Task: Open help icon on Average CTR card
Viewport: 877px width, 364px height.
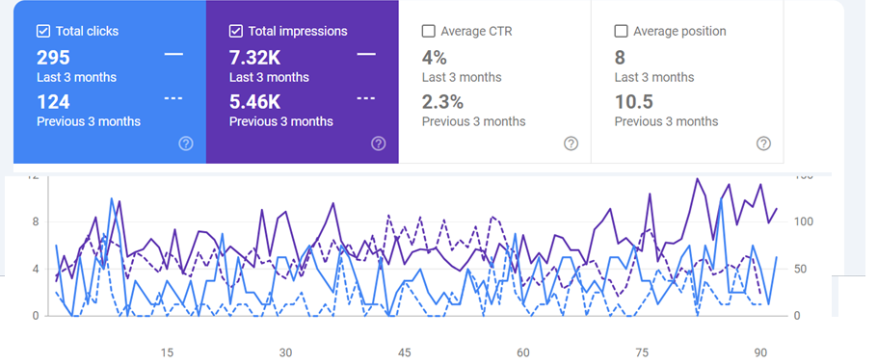Action: point(571,143)
